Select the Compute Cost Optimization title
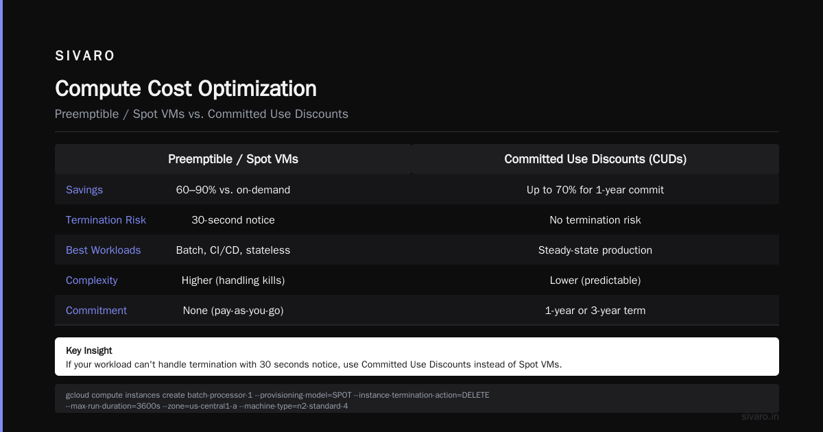This screenshot has width=823, height=432. click(x=186, y=88)
